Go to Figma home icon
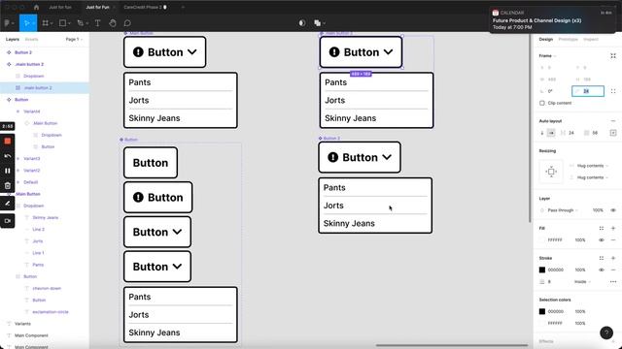 click(36, 7)
